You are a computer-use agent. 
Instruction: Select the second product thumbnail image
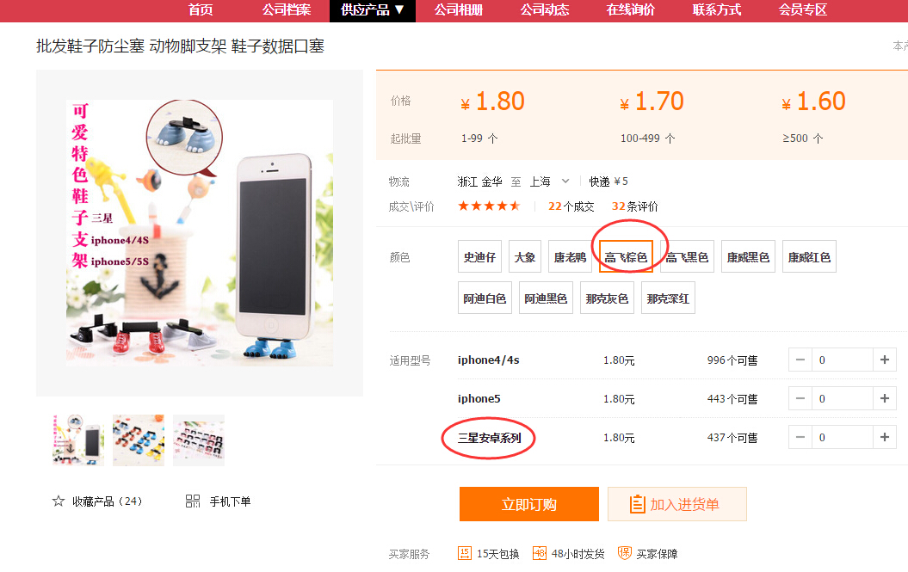(x=139, y=440)
